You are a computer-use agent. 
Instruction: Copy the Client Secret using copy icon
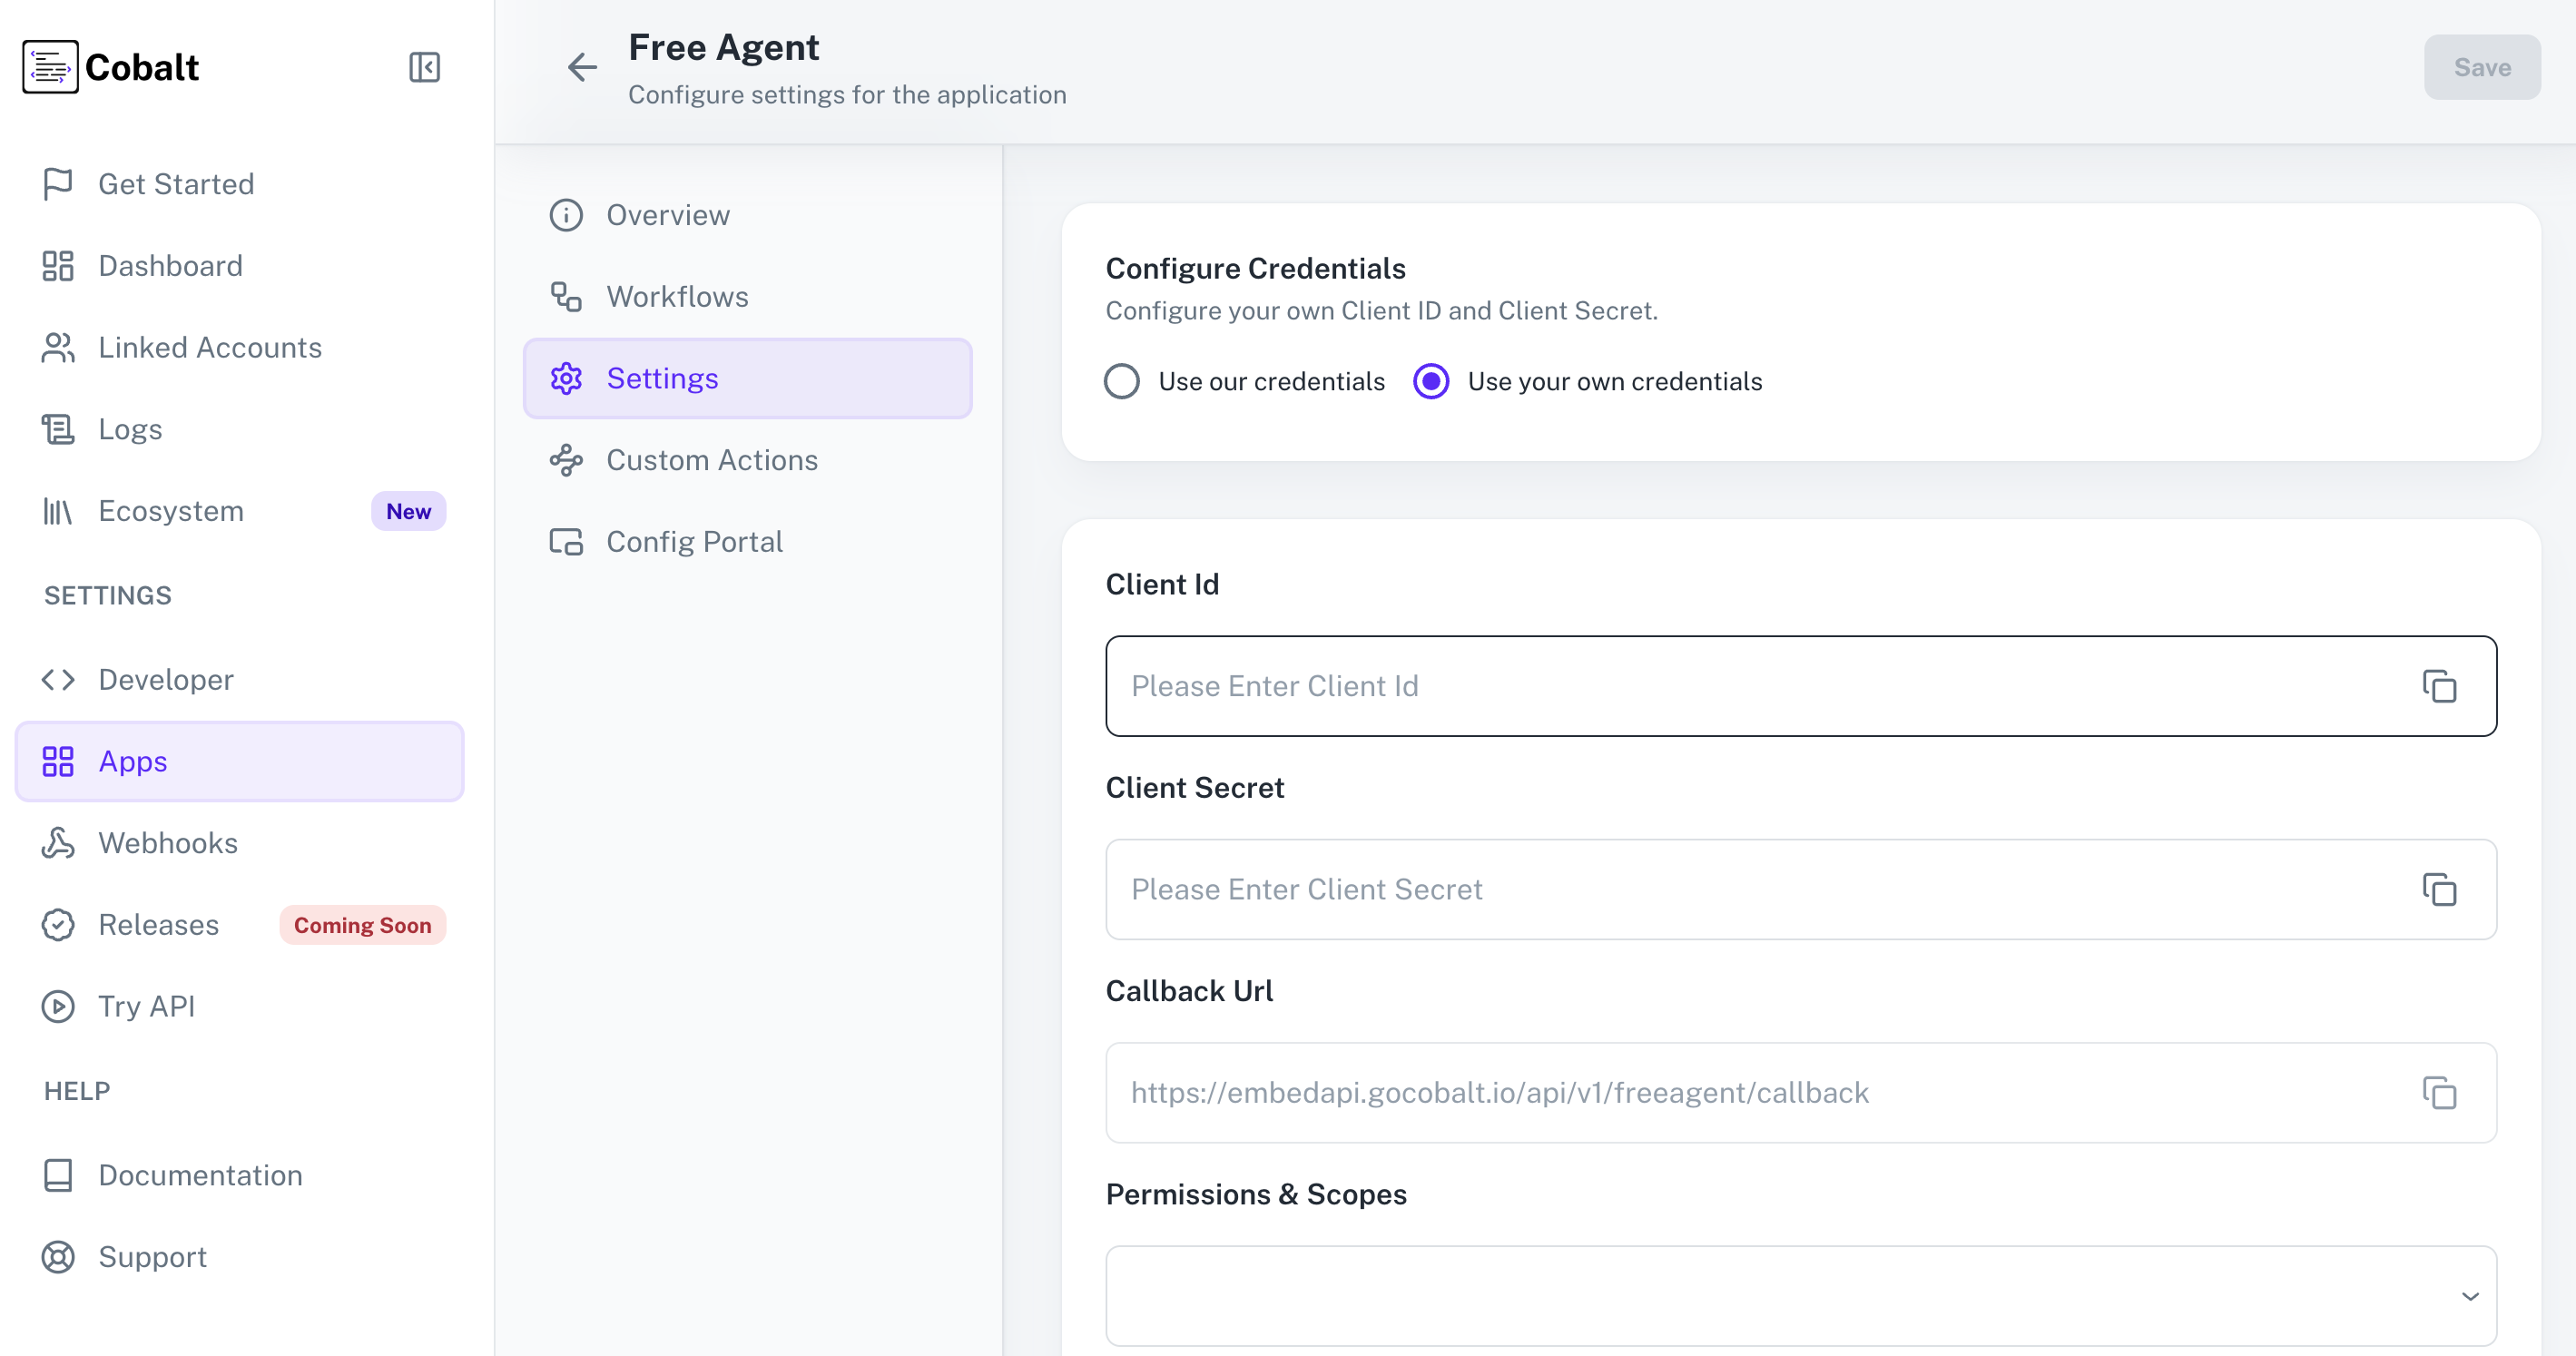[x=2439, y=889]
